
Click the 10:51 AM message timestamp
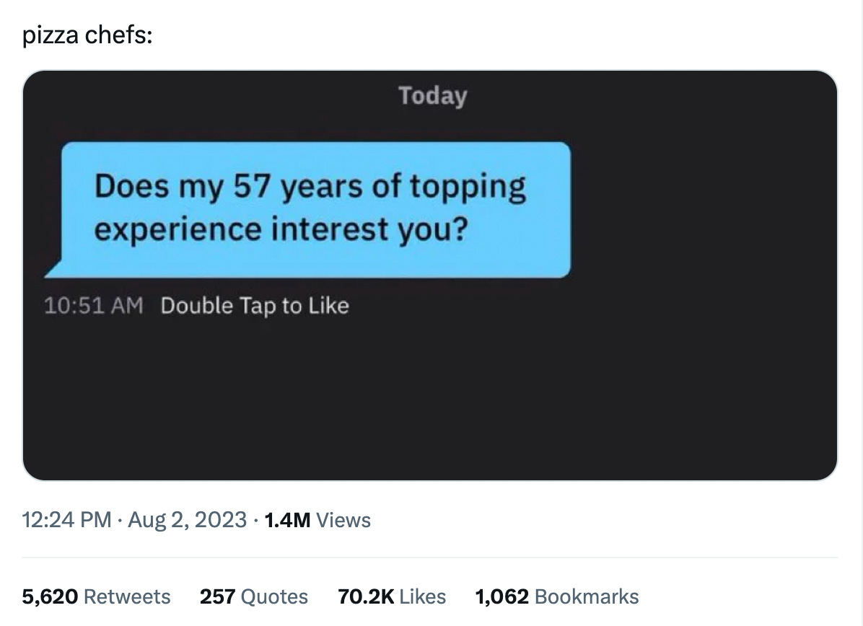(x=94, y=306)
